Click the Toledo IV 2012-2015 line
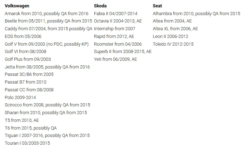The image size is (241, 151). (173, 44)
